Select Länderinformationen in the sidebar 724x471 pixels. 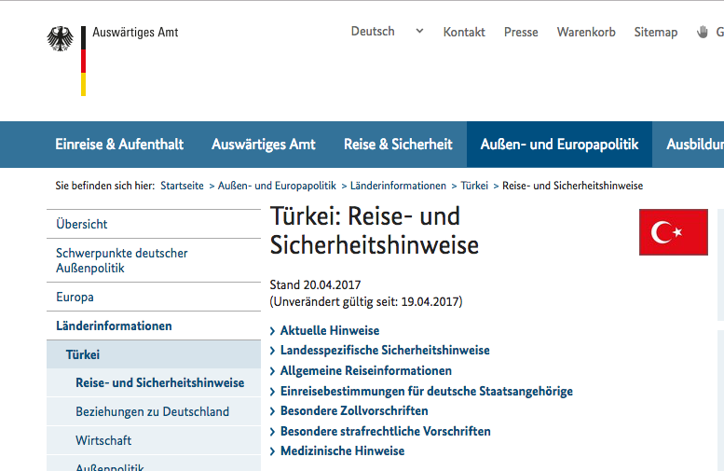click(x=154, y=326)
